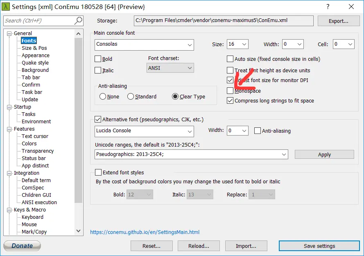Enable the Bold checkbox
This screenshot has width=364, height=256.
tap(98, 59)
